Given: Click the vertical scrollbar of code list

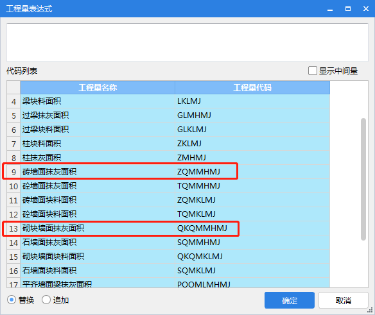Looking at the screenshot, I should pos(363,179).
